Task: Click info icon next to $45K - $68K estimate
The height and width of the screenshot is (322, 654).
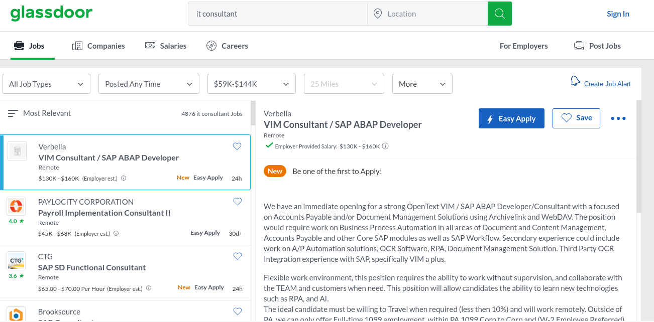Action: point(116,233)
